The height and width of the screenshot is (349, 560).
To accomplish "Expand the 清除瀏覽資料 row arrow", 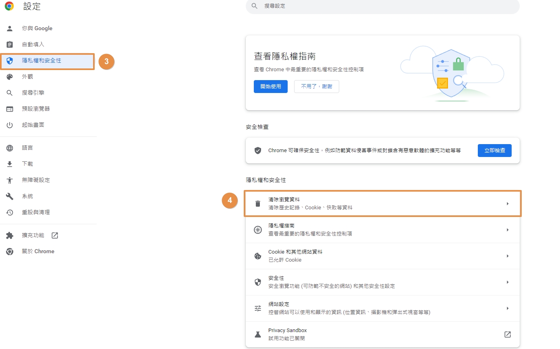I will (x=508, y=204).
